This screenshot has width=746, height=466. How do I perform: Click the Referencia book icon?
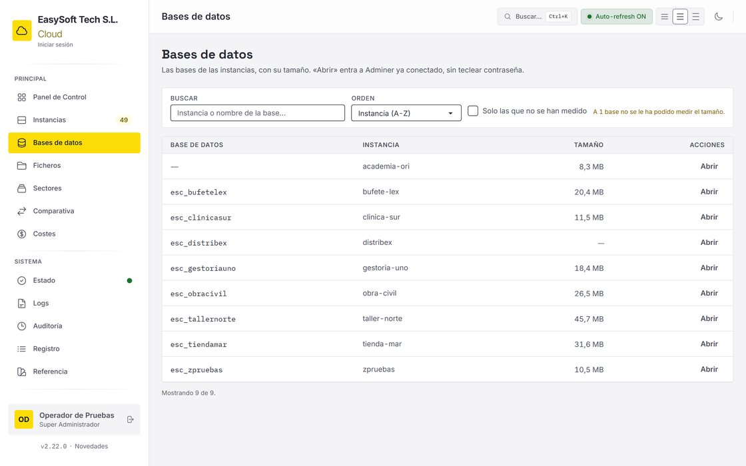[22, 372]
